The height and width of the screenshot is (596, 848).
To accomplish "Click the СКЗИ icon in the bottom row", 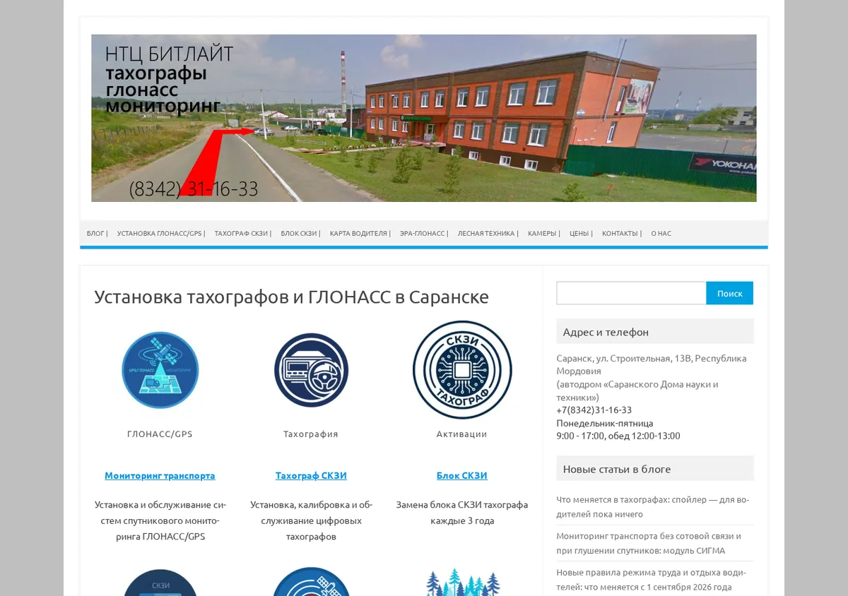I will 160,583.
